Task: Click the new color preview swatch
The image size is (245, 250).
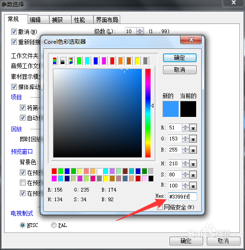Action: (171, 109)
